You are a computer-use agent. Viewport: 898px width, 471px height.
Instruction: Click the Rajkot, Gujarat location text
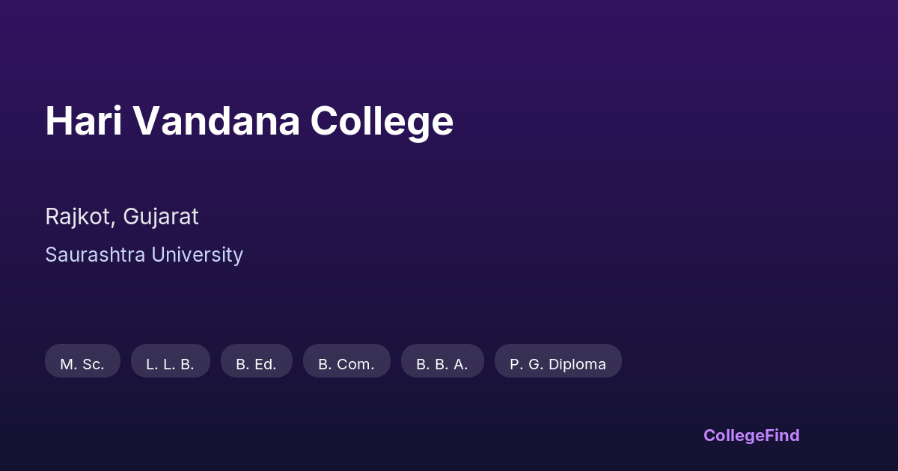(122, 217)
